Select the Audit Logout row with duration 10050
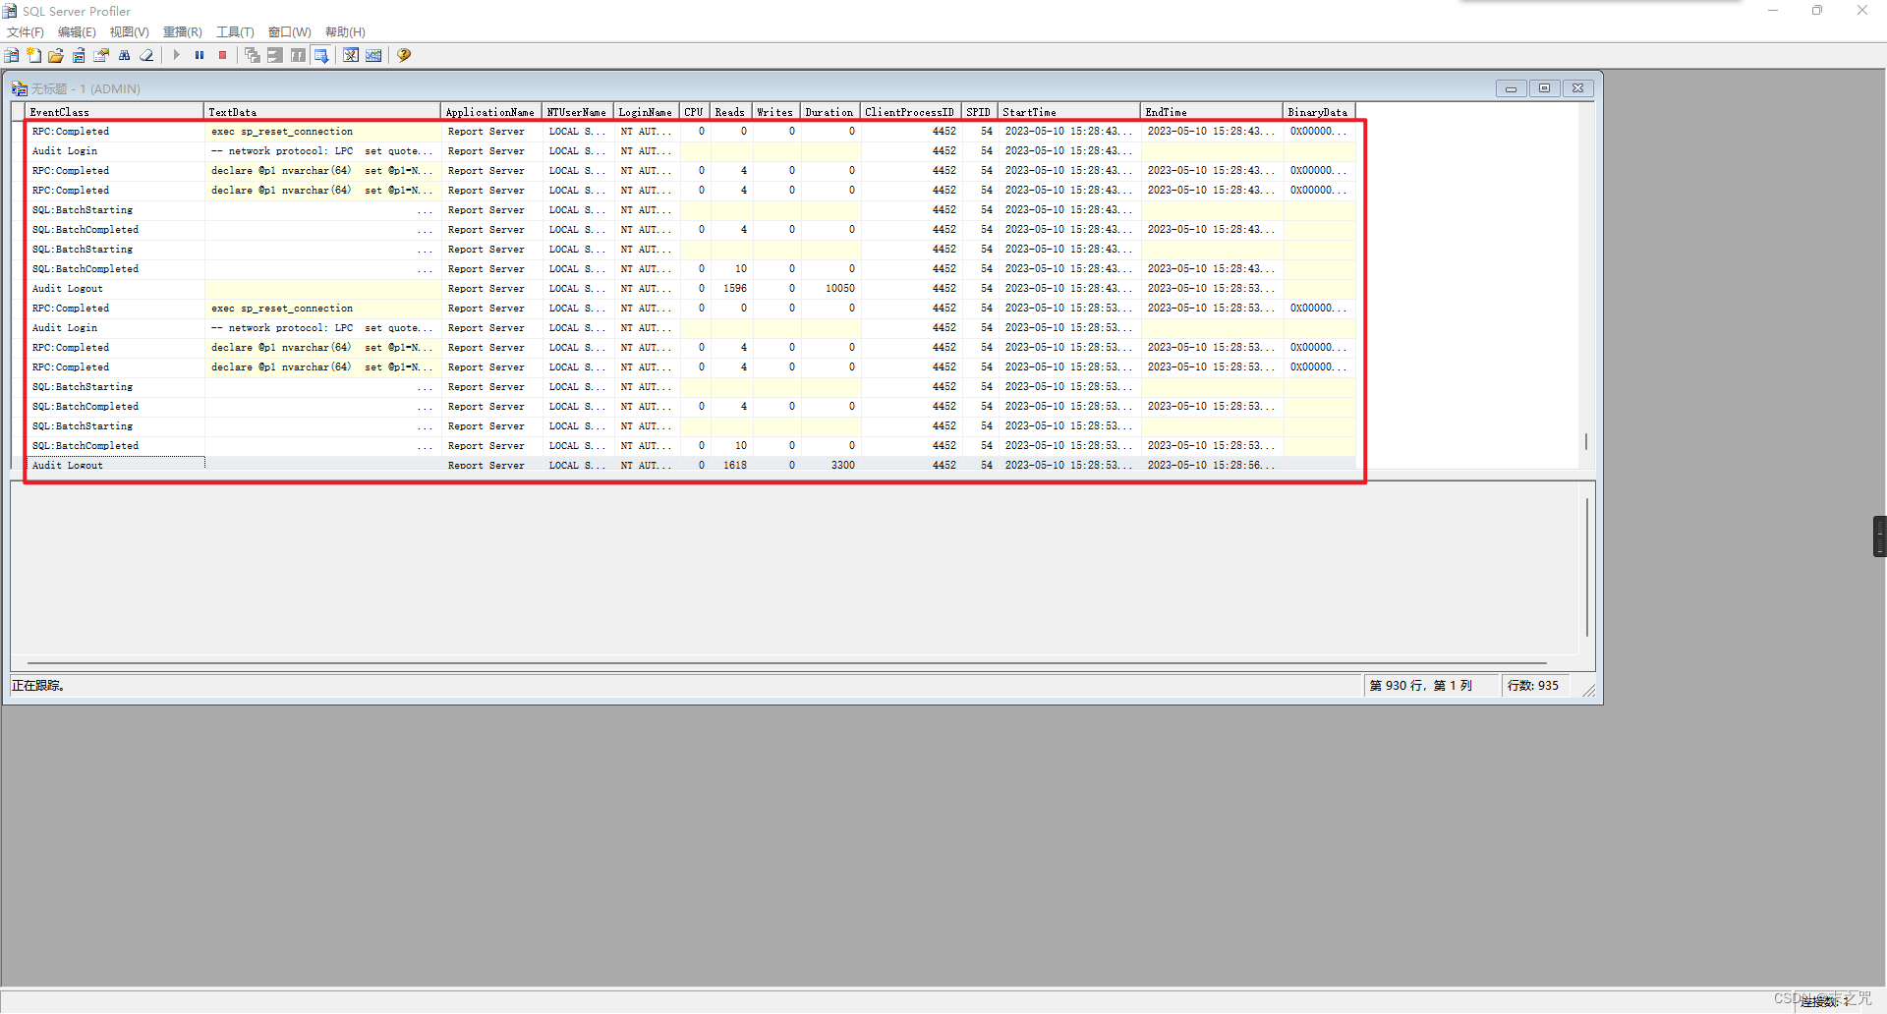 click(692, 289)
